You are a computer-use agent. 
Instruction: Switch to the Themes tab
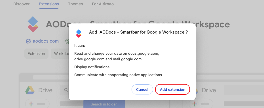coord(75,4)
